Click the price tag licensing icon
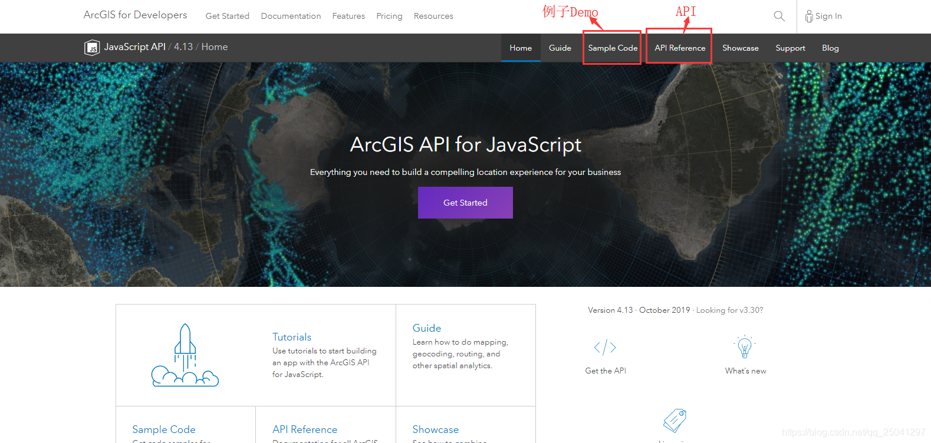The height and width of the screenshot is (443, 931). 675,420
